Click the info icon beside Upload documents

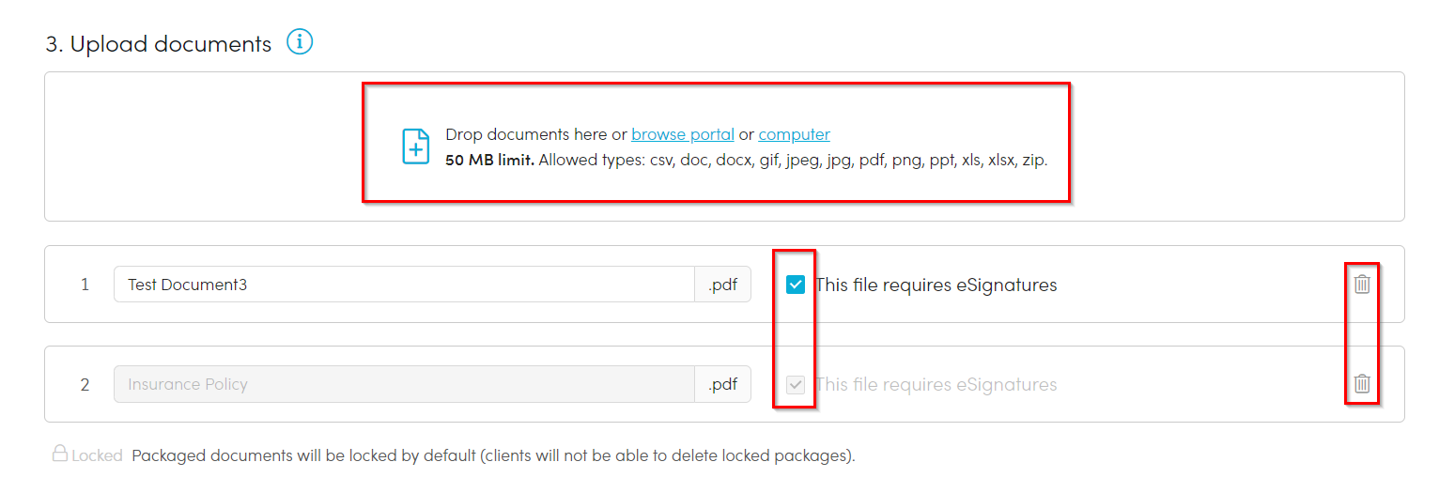300,42
